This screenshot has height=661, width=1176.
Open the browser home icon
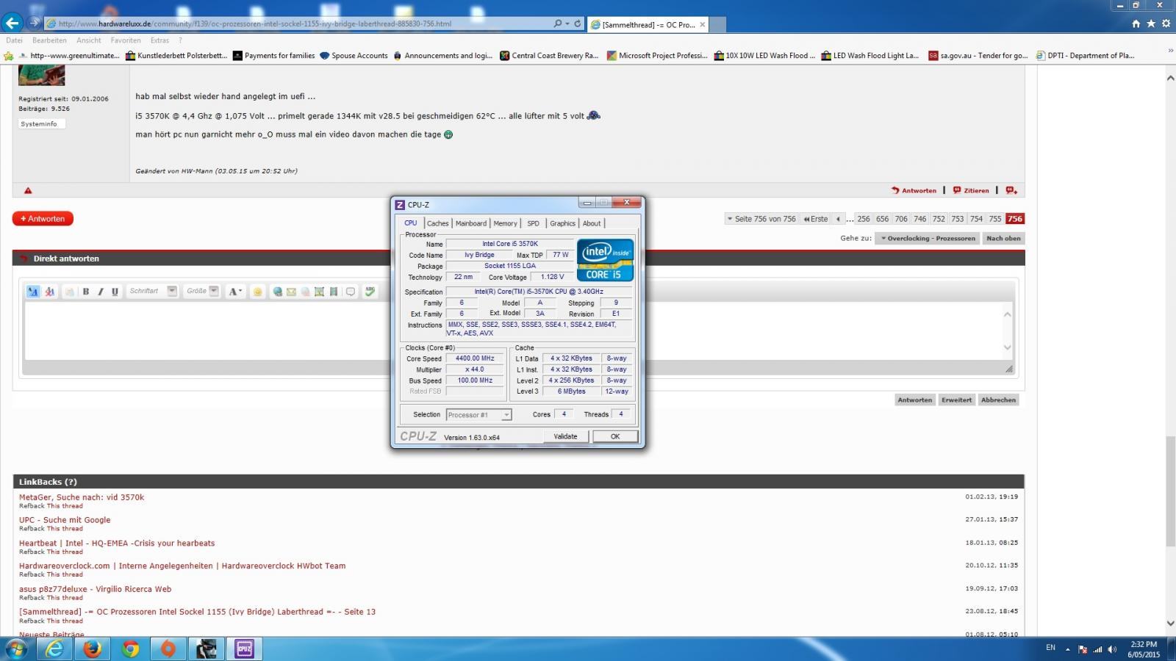[x=1136, y=24]
